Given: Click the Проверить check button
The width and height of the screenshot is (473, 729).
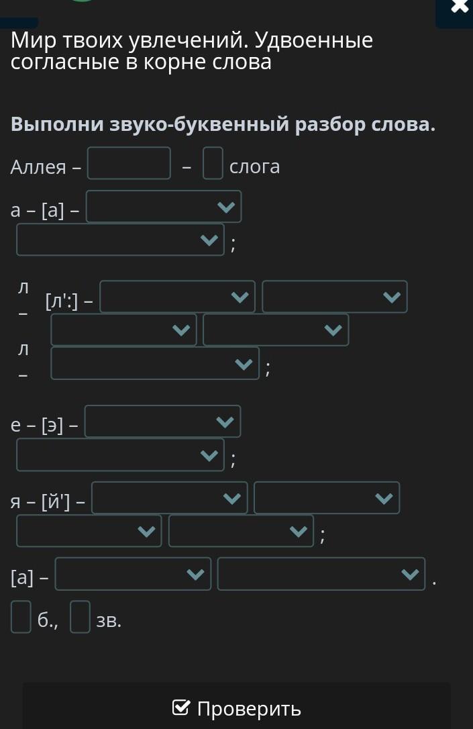Looking at the screenshot, I should pyautogui.click(x=236, y=708).
